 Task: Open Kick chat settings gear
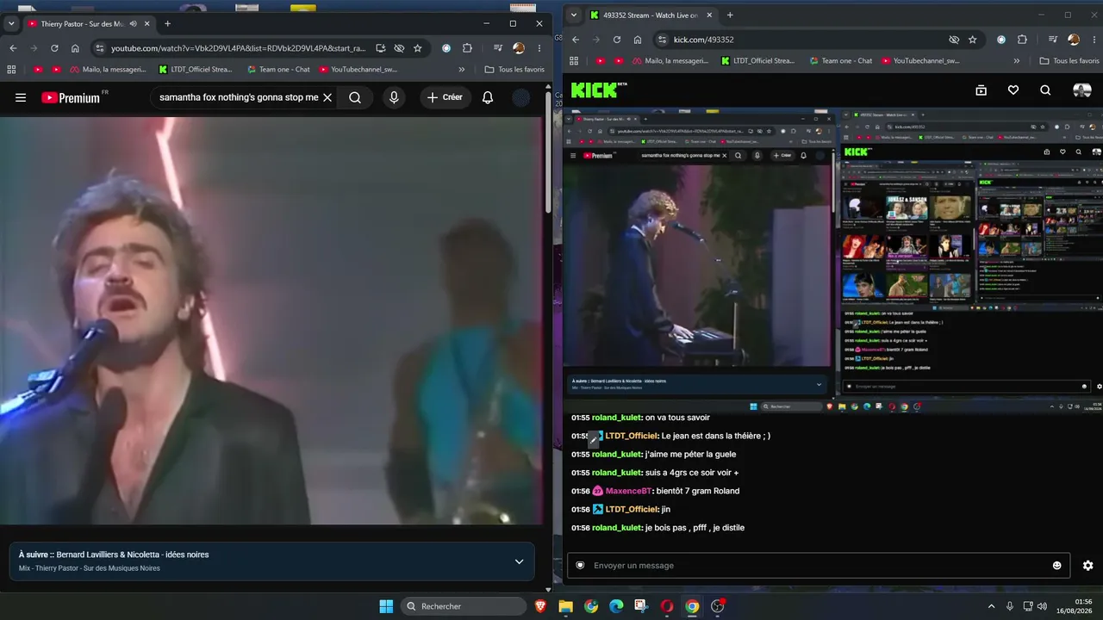click(1088, 565)
